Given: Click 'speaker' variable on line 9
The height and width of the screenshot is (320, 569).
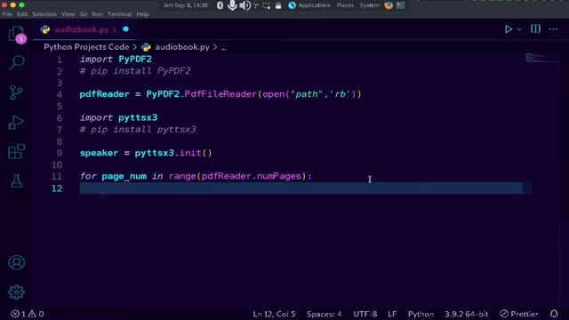Looking at the screenshot, I should click(99, 153).
